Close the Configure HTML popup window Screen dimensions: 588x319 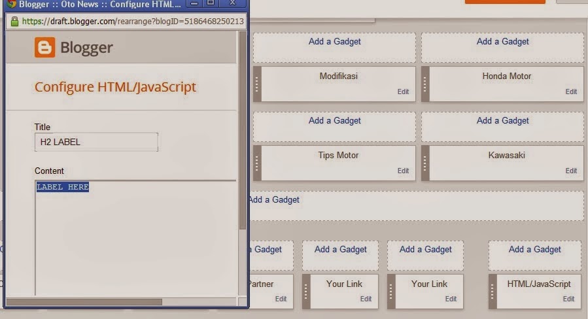pyautogui.click(x=232, y=3)
